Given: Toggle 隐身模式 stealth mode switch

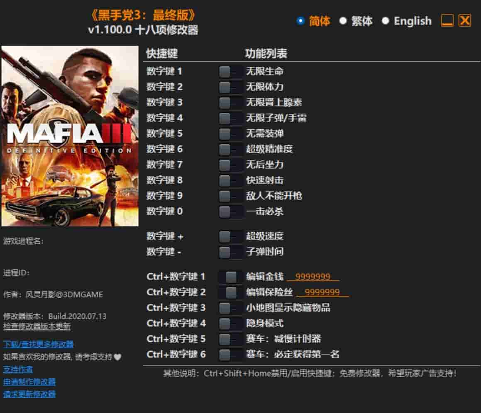Looking at the screenshot, I should (x=230, y=323).
